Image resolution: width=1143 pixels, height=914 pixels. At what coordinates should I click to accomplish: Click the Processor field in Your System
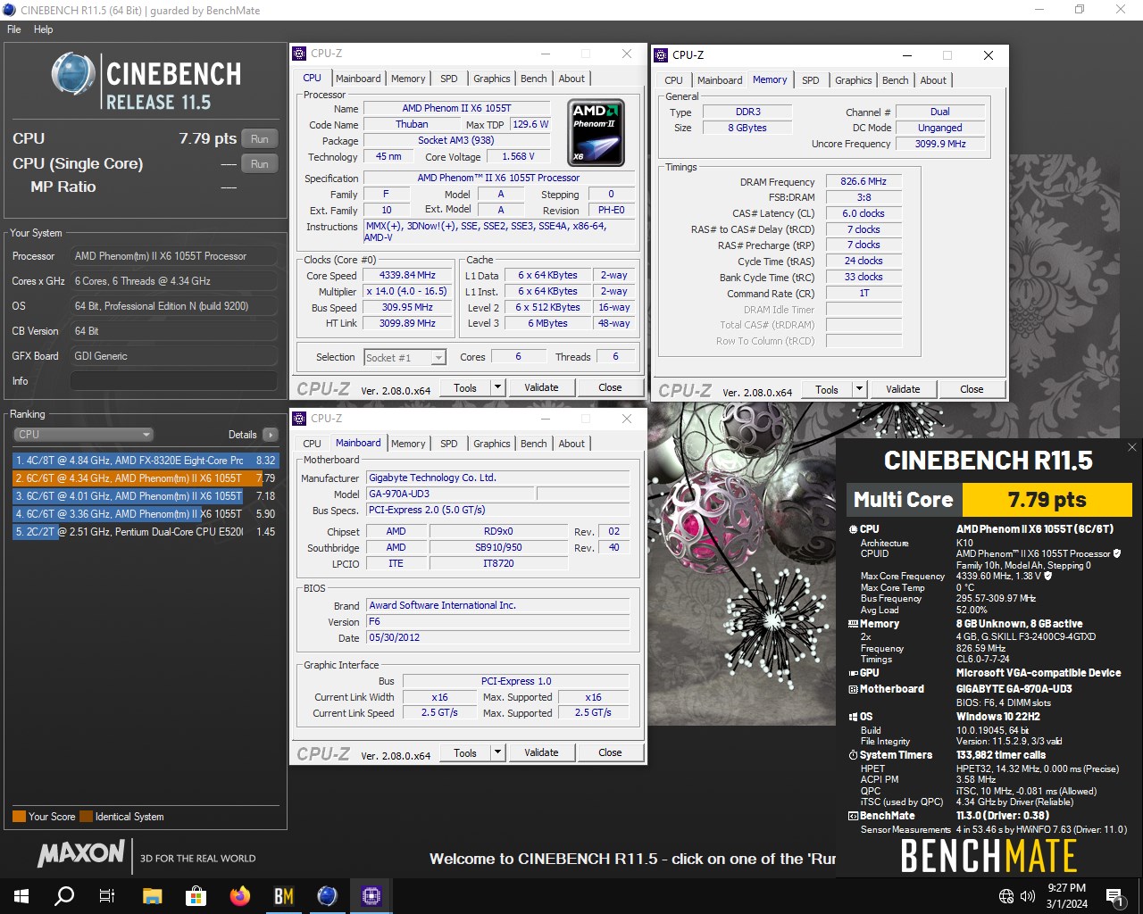[x=174, y=256]
